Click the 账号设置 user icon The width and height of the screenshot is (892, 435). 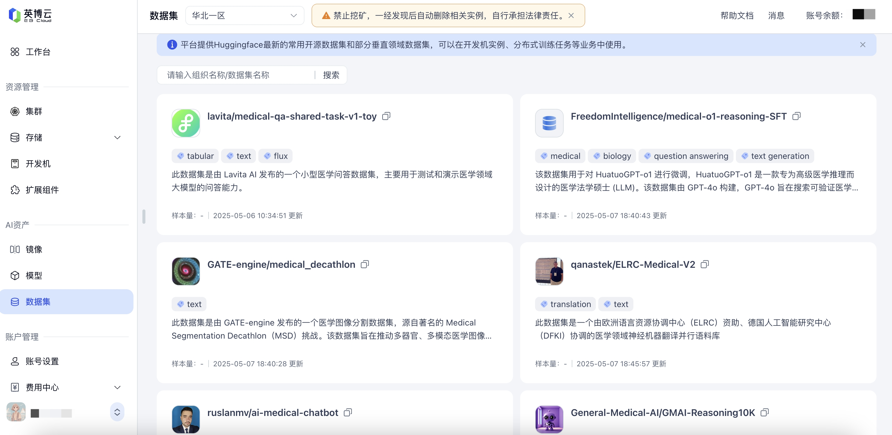[15, 361]
